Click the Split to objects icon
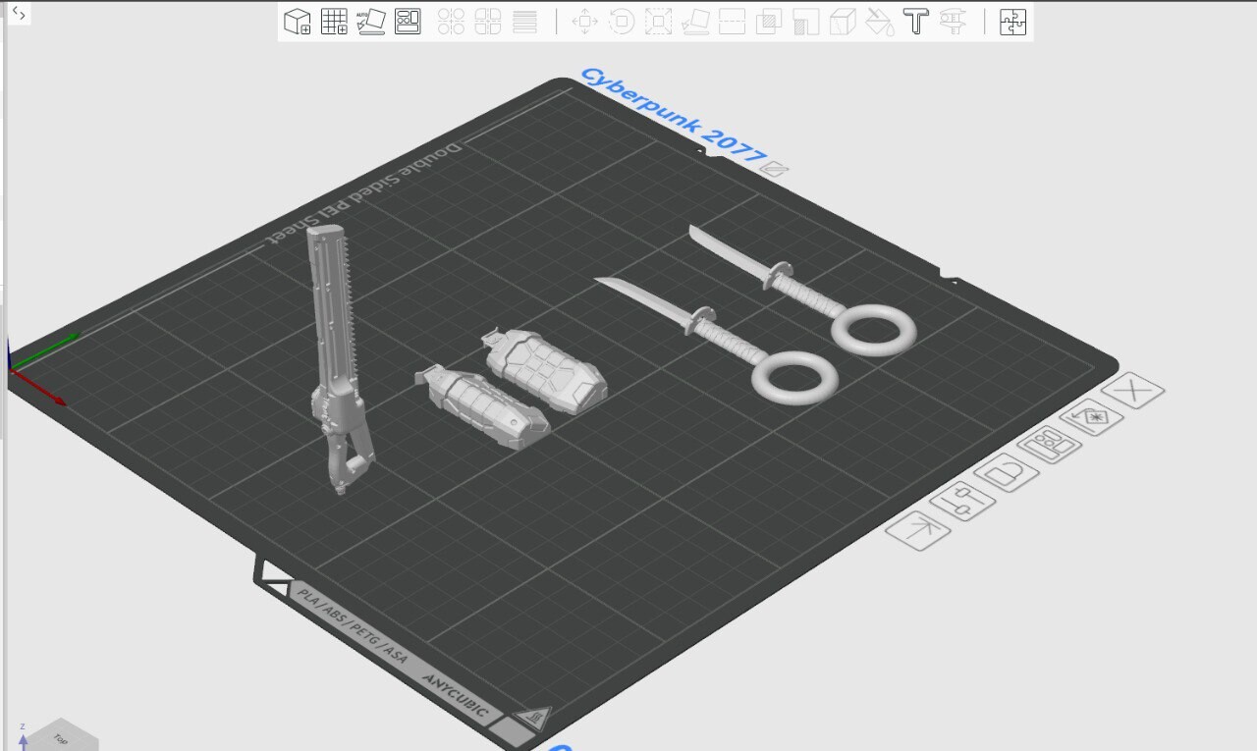This screenshot has height=751, width=1257. (x=451, y=22)
